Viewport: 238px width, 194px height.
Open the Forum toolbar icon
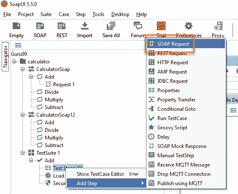pyautogui.click(x=138, y=26)
